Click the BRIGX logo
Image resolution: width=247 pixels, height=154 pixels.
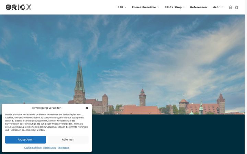click(19, 7)
